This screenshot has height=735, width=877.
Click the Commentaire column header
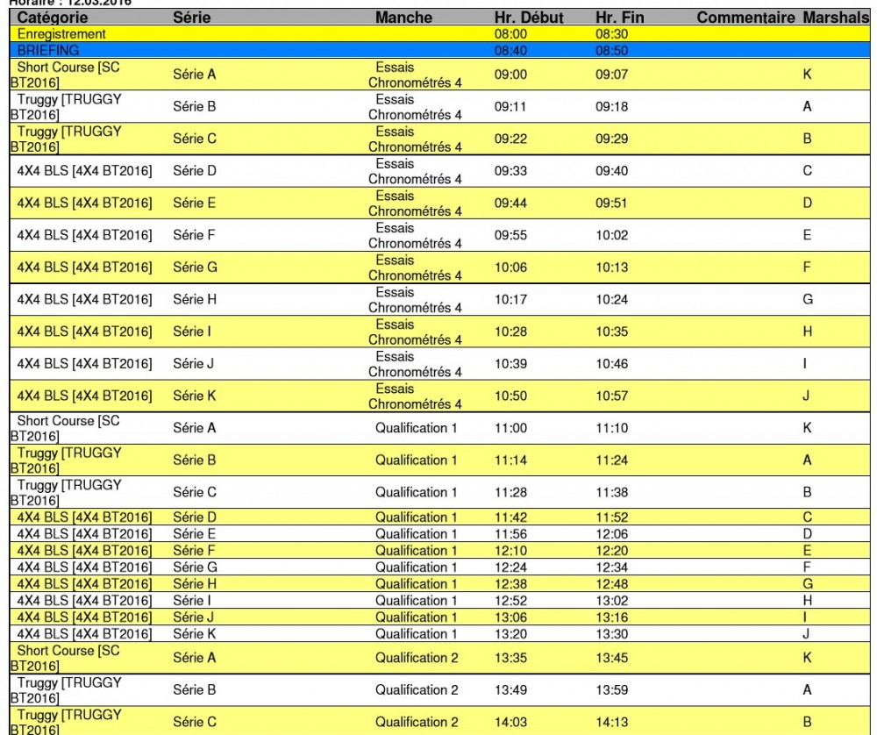(745, 18)
